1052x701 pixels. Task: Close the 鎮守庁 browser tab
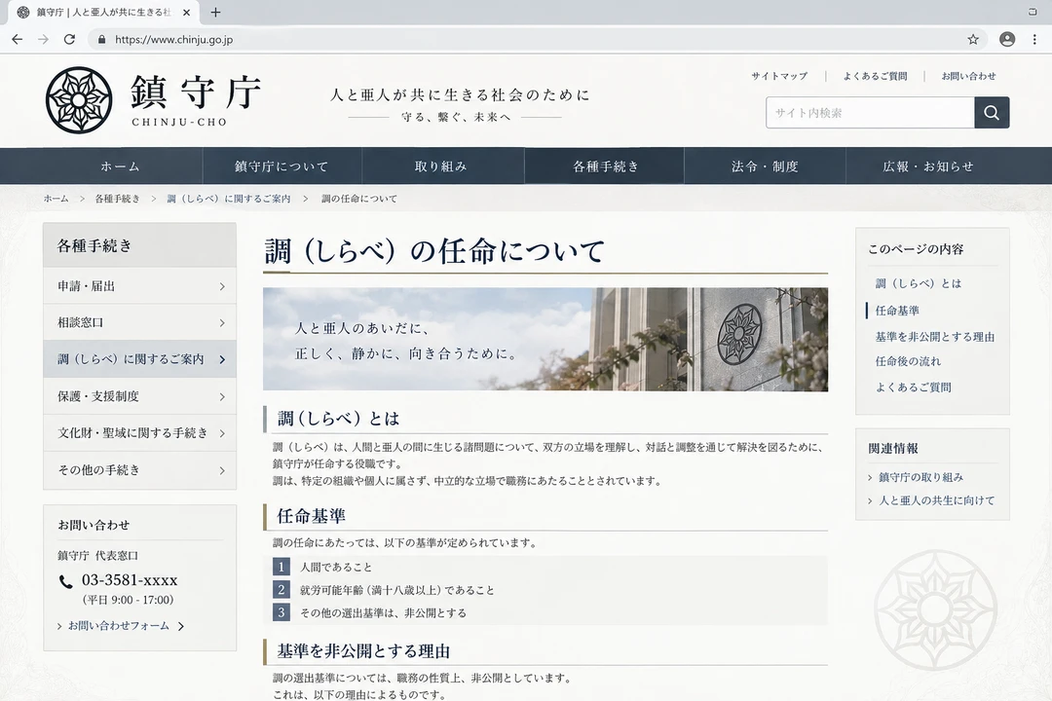[x=186, y=12]
